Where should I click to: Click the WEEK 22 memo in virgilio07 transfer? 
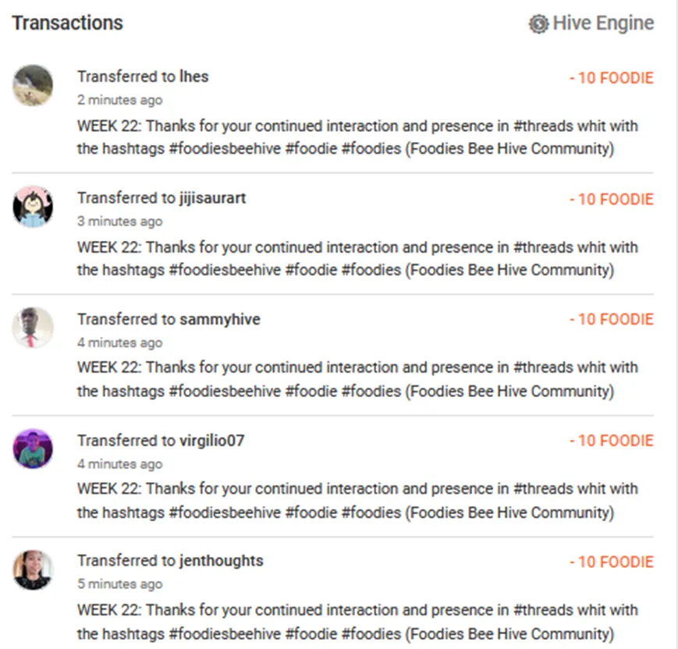click(357, 501)
